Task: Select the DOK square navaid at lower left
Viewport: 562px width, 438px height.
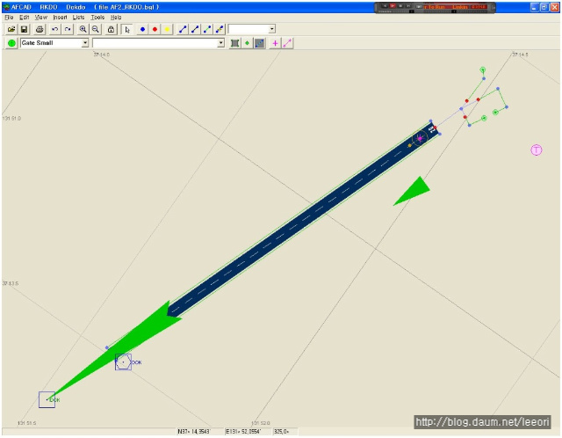Action: 47,399
